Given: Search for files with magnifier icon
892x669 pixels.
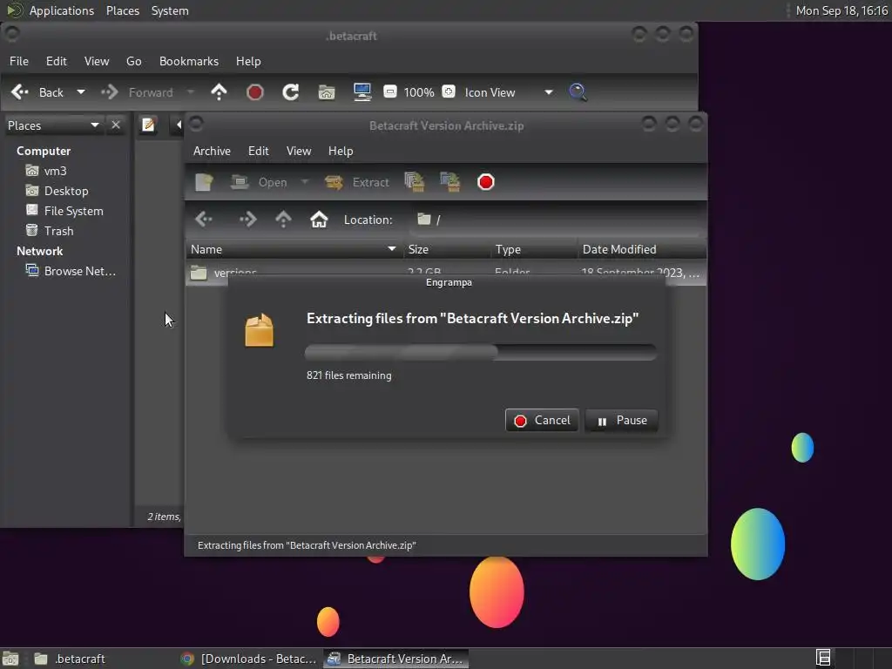Looking at the screenshot, I should pos(578,92).
